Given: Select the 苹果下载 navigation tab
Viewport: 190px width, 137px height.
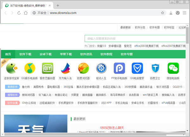Looking at the screenshot, I should 66,54.
